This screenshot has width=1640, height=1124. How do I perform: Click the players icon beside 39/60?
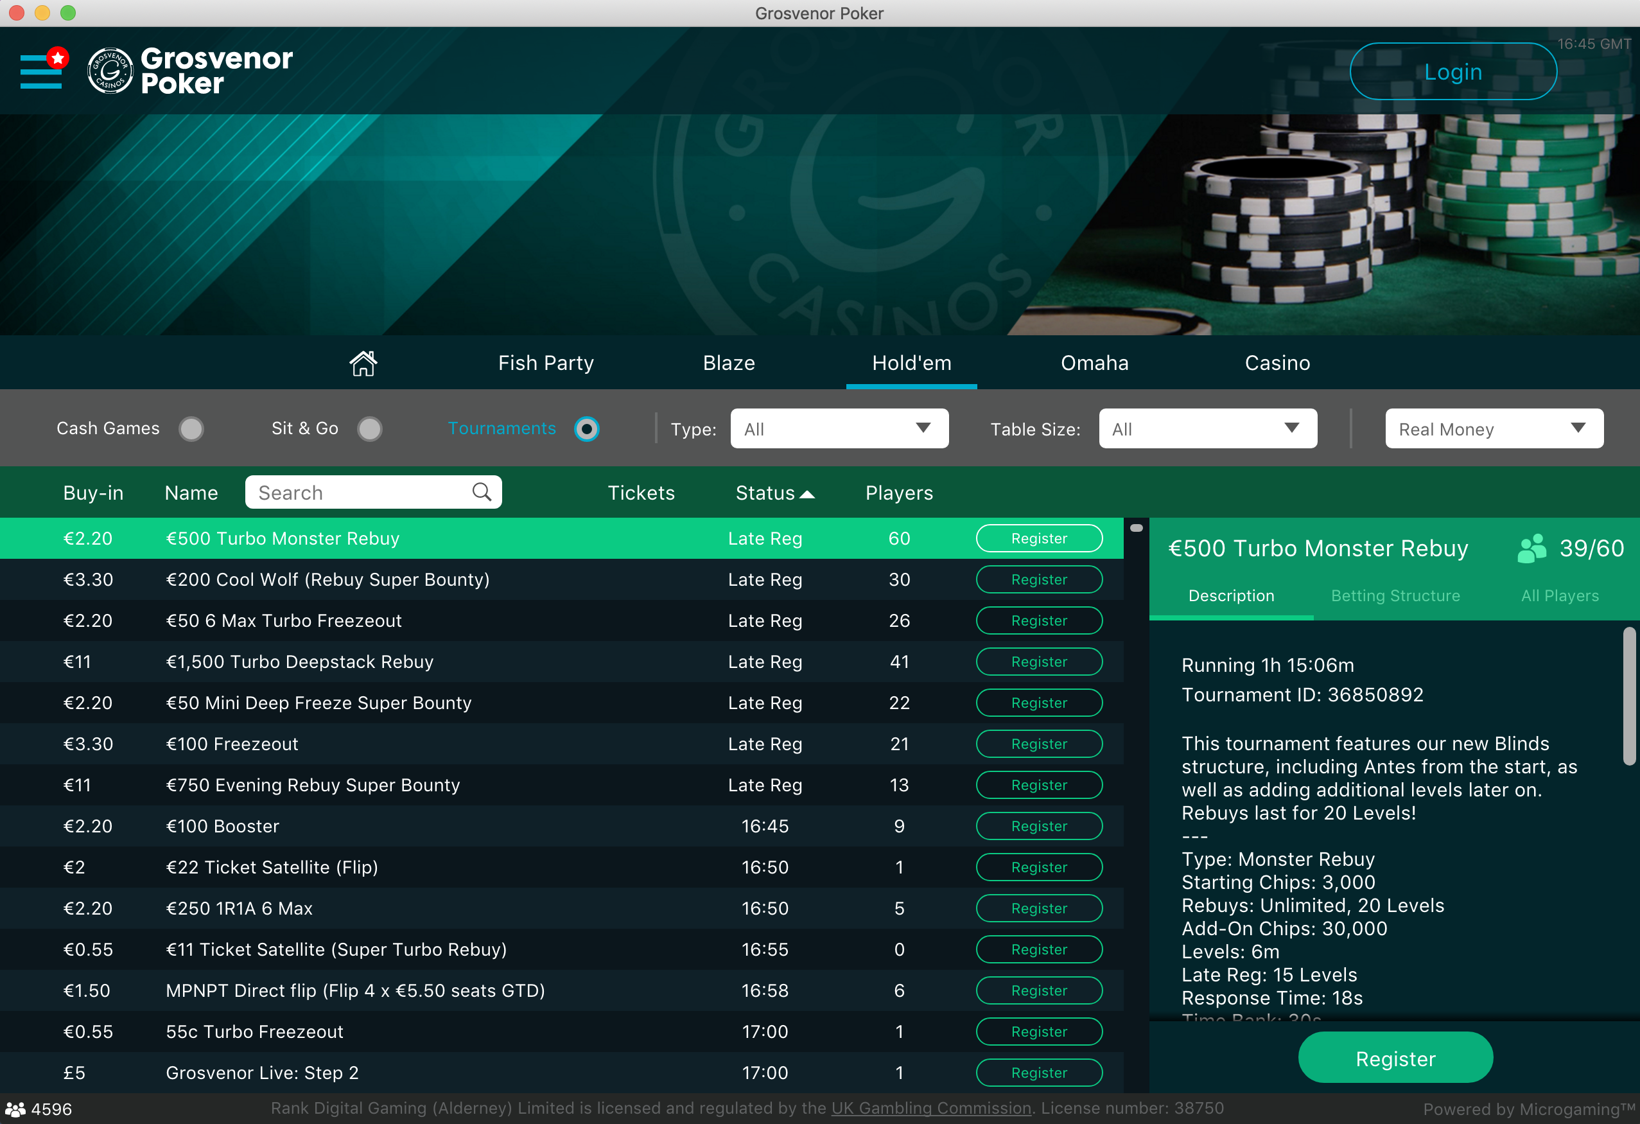click(1532, 549)
